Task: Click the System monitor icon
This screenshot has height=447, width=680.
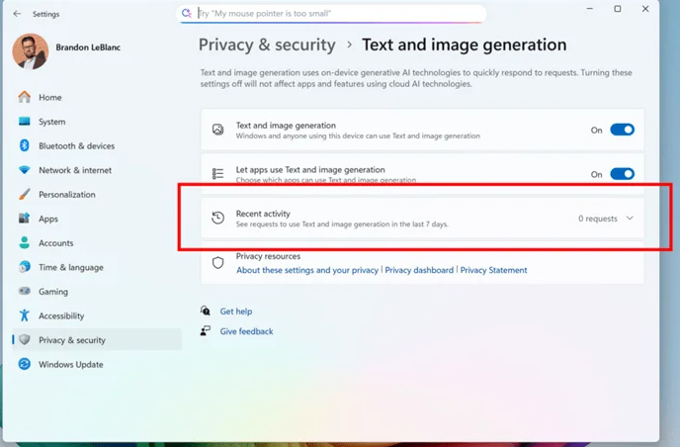Action: click(x=25, y=122)
